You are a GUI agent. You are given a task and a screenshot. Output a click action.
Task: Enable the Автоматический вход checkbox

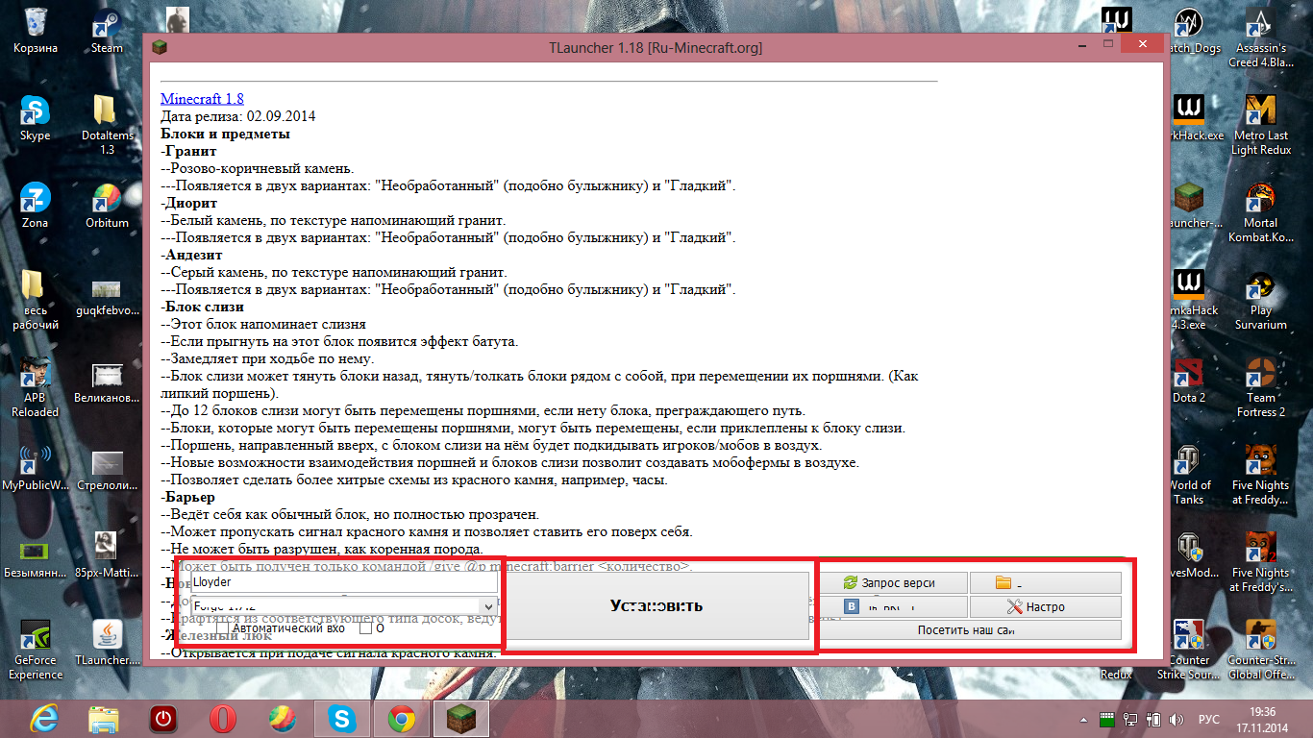coord(223,628)
